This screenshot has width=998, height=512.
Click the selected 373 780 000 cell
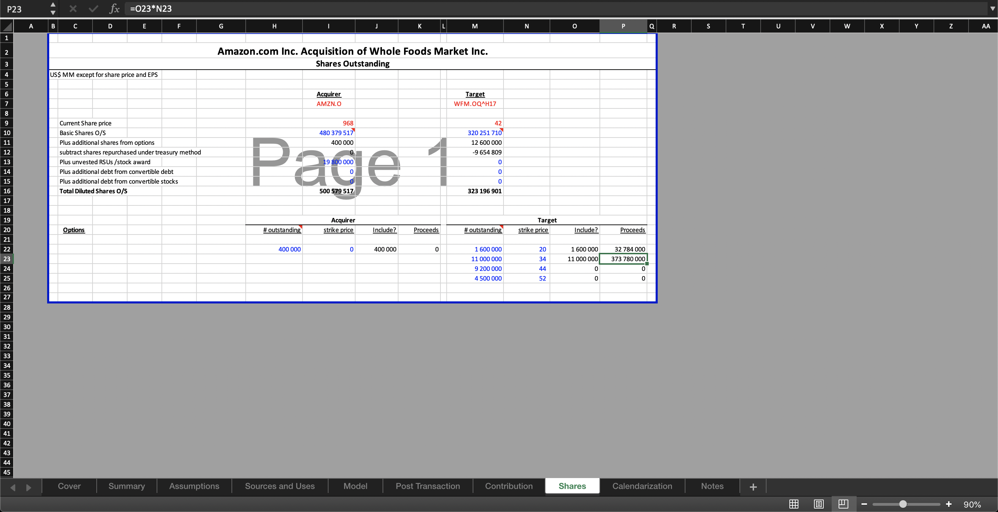tap(623, 259)
